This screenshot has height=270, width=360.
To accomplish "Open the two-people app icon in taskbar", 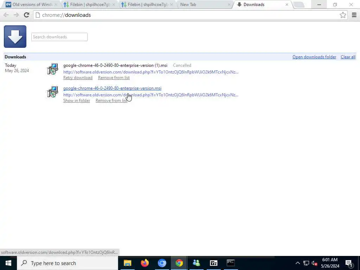I will pos(196,263).
